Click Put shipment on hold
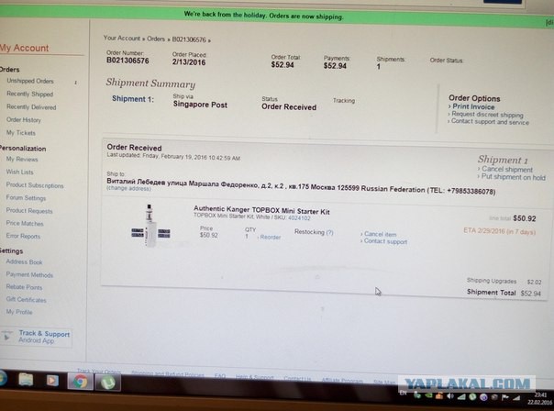 pyautogui.click(x=513, y=177)
